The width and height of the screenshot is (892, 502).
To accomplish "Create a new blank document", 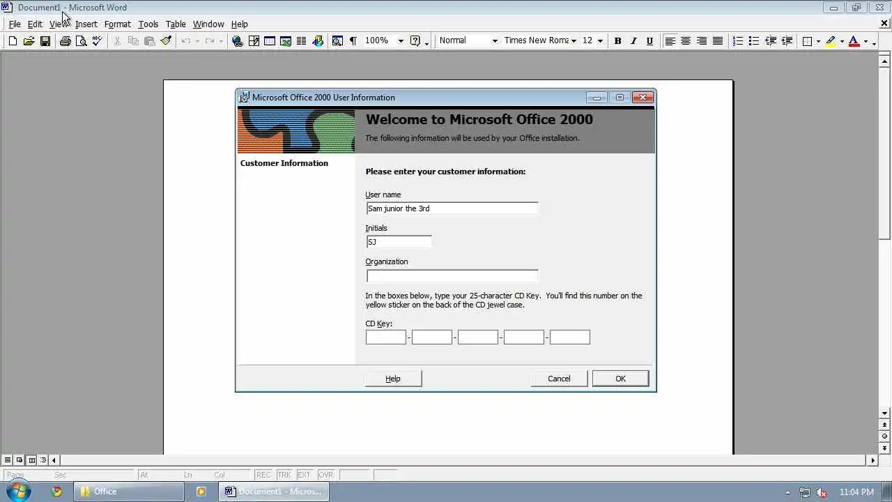I will pyautogui.click(x=13, y=41).
